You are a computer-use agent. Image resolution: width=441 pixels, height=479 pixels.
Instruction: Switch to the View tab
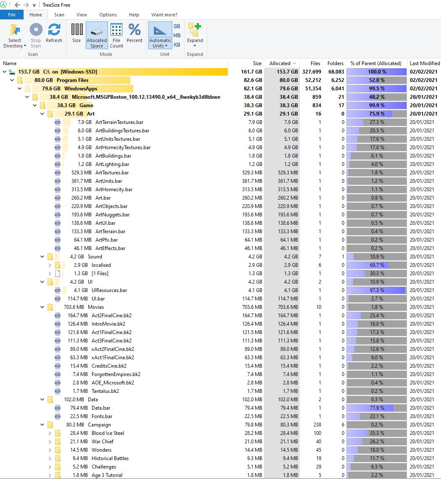82,15
